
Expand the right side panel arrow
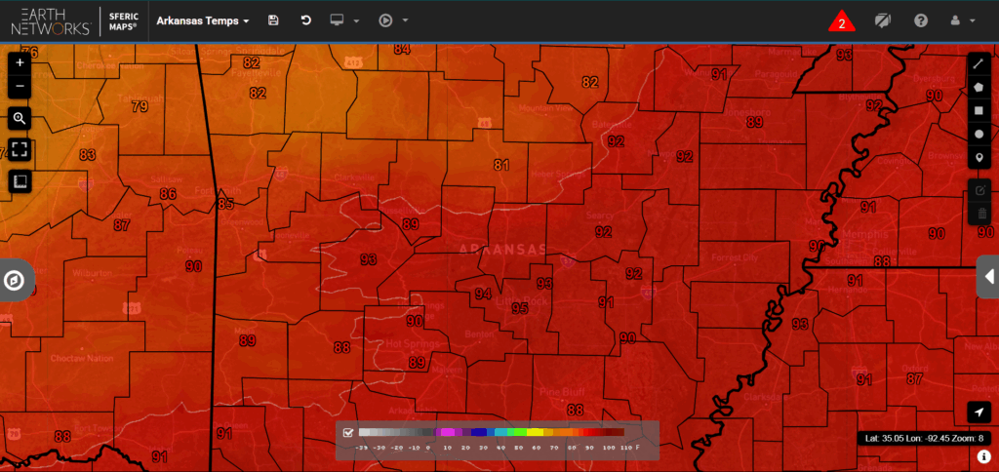click(988, 276)
